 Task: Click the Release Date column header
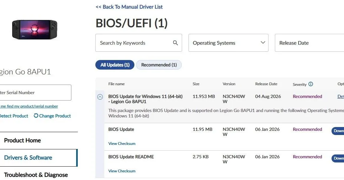click(266, 84)
